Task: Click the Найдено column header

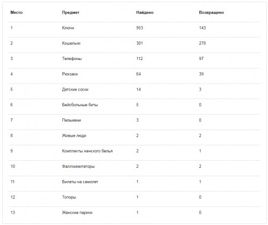Action: pos(145,12)
